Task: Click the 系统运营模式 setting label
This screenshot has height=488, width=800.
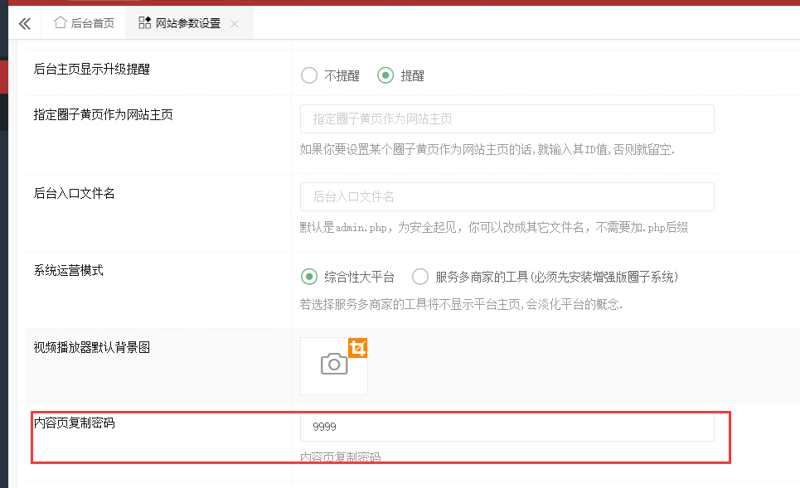Action: 69,271
